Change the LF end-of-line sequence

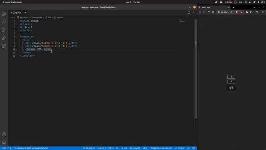[x=117, y=148]
